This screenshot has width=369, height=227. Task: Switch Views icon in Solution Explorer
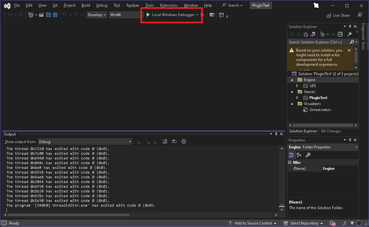(312, 34)
